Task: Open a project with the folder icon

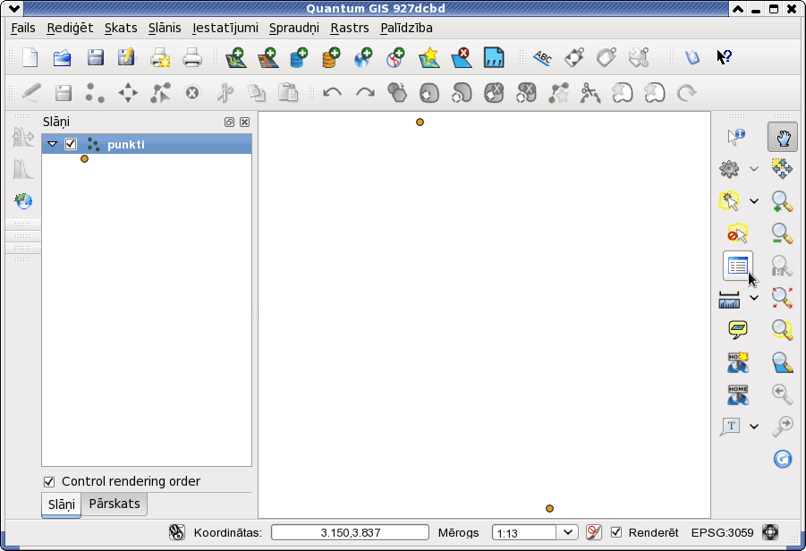Action: click(x=63, y=57)
